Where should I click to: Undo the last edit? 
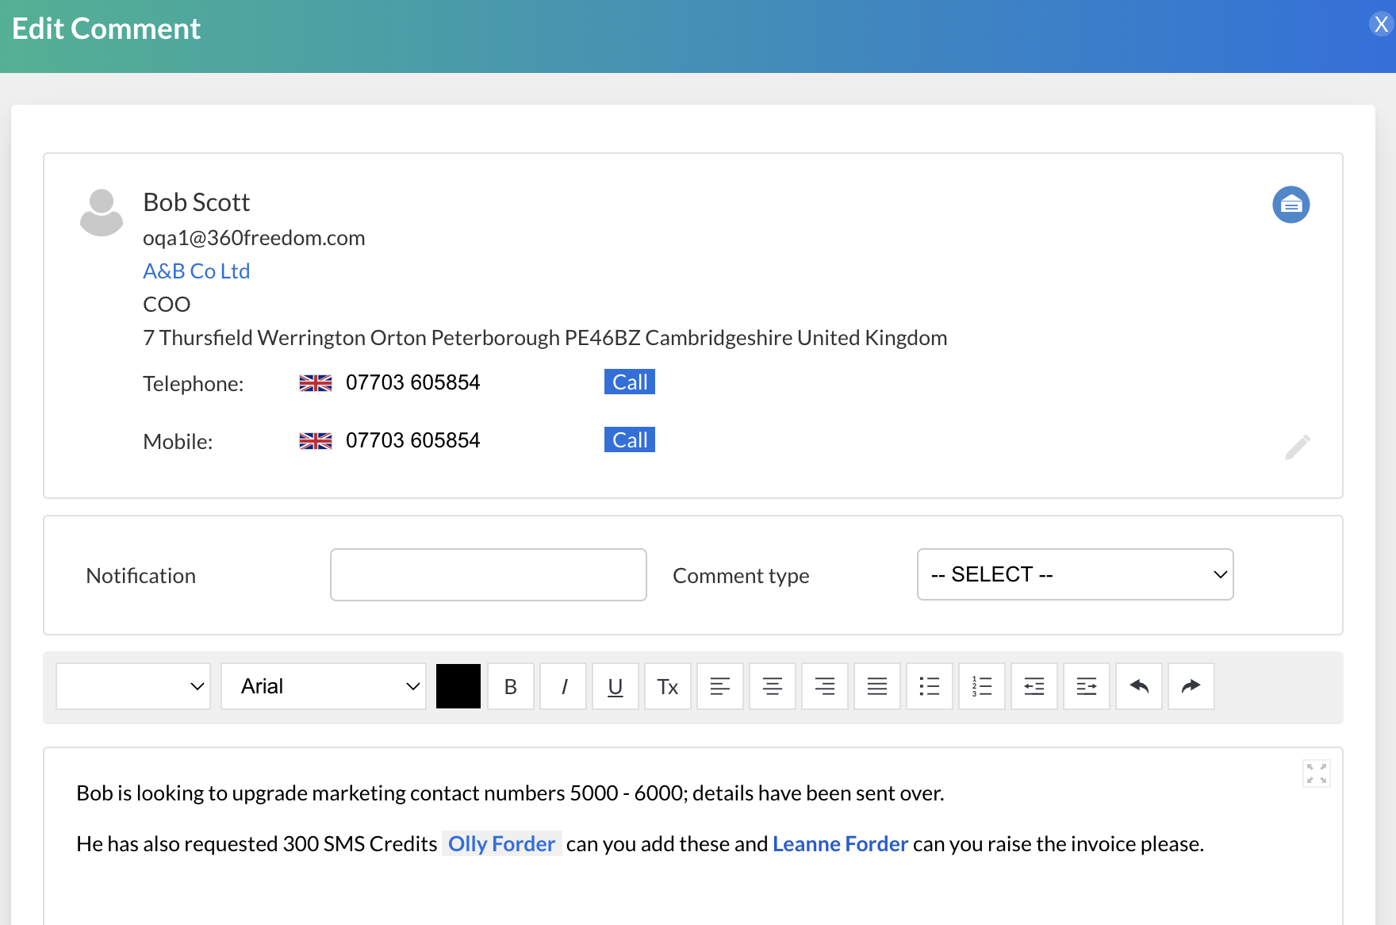point(1139,686)
